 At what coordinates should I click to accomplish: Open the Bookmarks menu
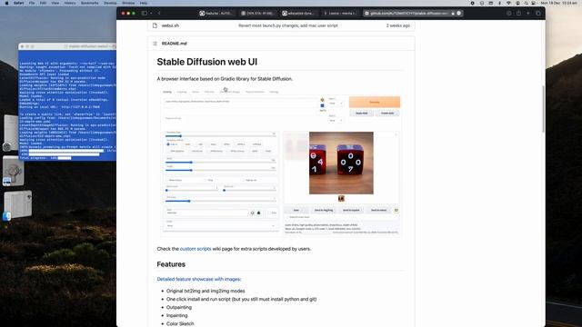(90, 3)
